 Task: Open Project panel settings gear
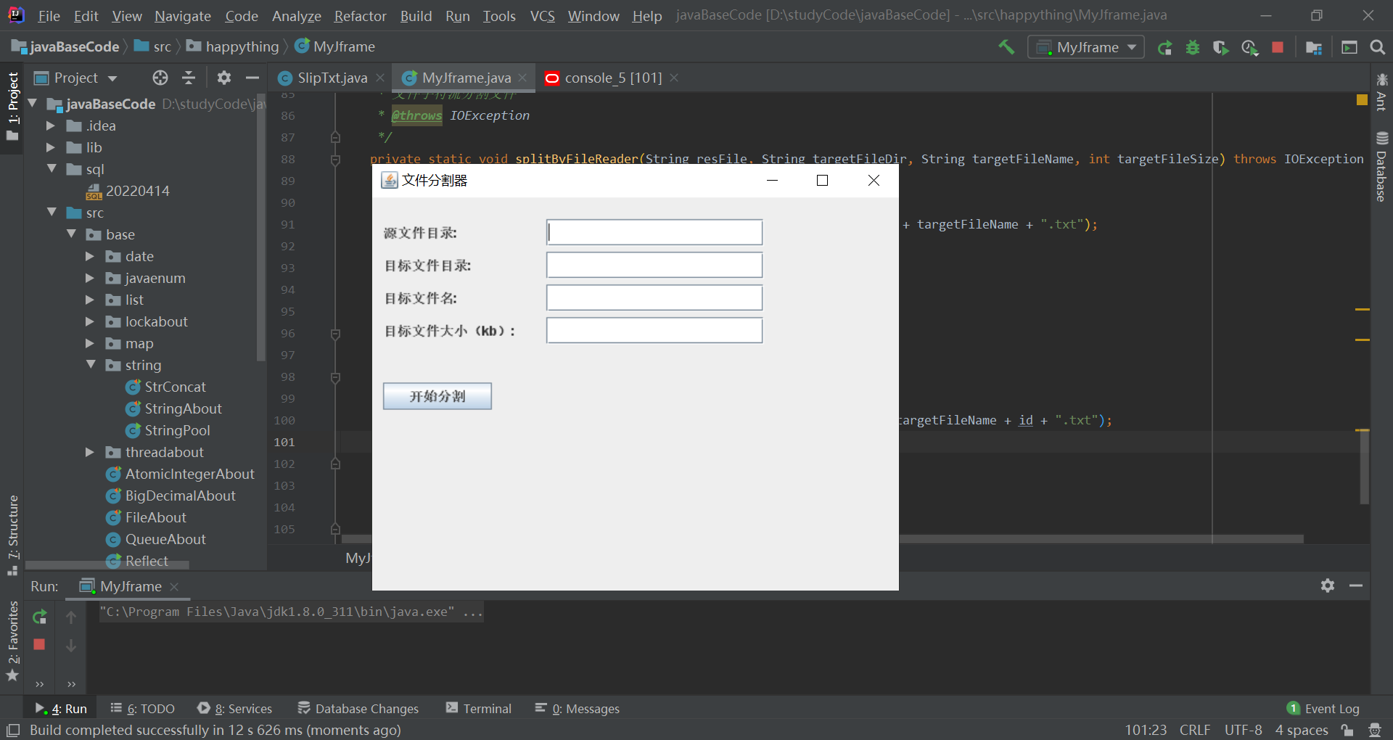pyautogui.click(x=224, y=78)
